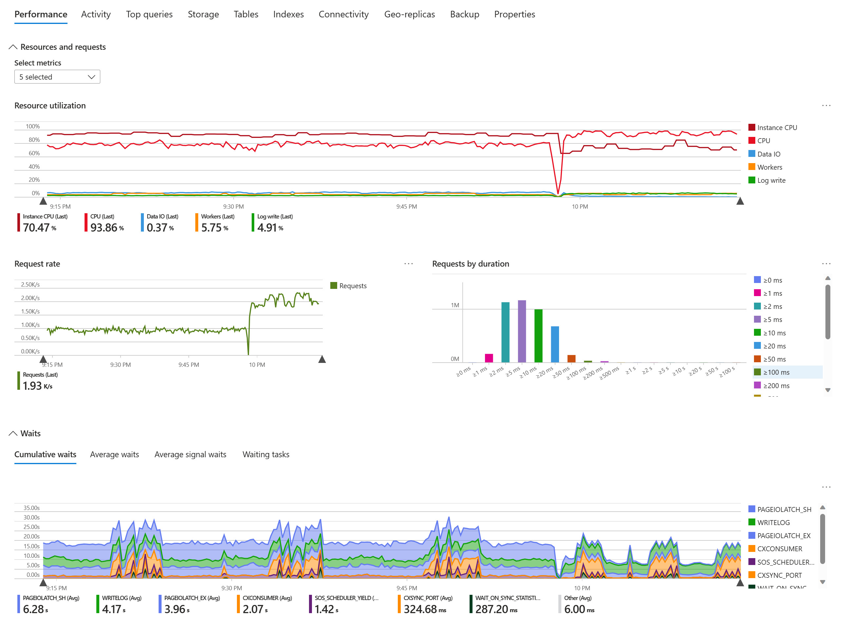850x621 pixels.
Task: Click the Request rate overflow menu icon
Action: pos(409,261)
